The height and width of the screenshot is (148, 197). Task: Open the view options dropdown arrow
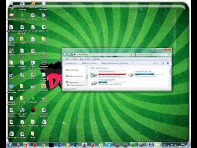point(158,63)
